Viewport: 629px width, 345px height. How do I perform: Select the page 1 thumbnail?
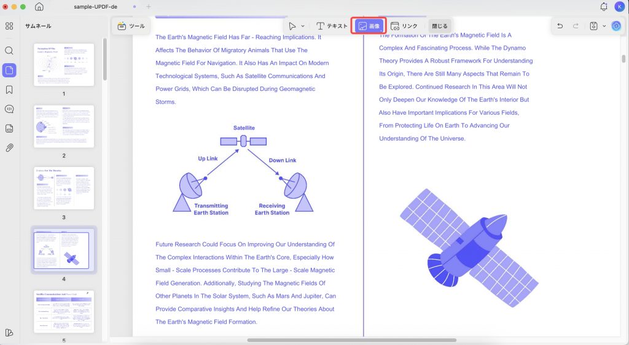tap(64, 64)
